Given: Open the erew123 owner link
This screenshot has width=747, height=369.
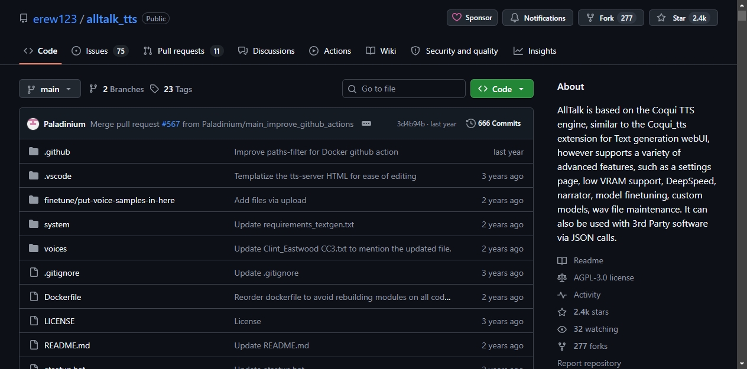Looking at the screenshot, I should pos(55,18).
